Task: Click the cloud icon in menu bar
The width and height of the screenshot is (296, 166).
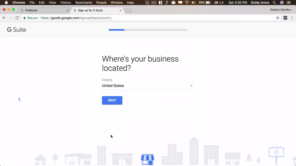Action: [173, 3]
